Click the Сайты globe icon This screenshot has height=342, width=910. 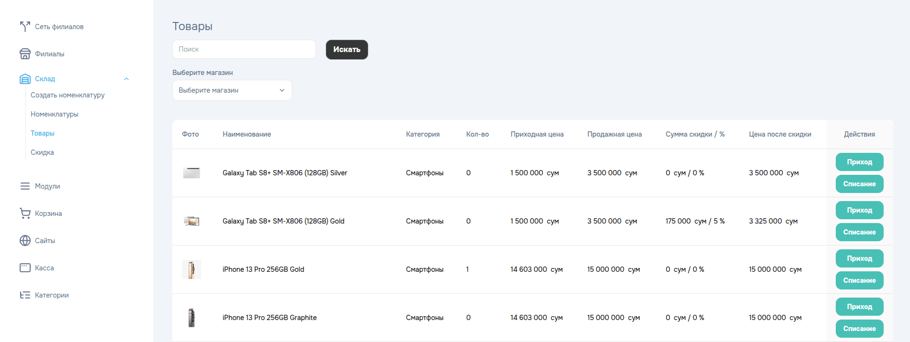(x=25, y=241)
